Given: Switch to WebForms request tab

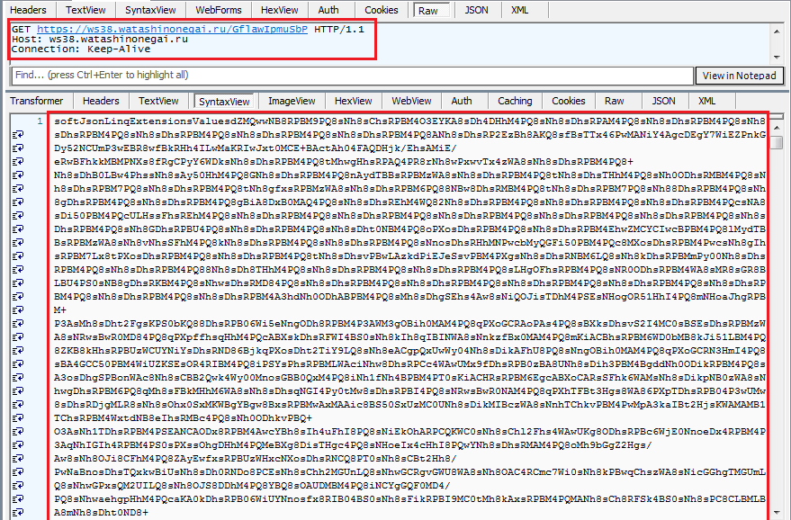Looking at the screenshot, I should pos(218,10).
